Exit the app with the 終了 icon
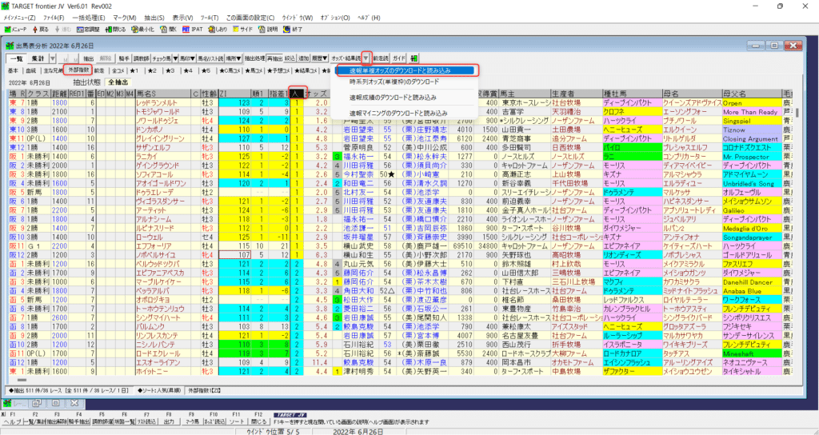 [293, 30]
